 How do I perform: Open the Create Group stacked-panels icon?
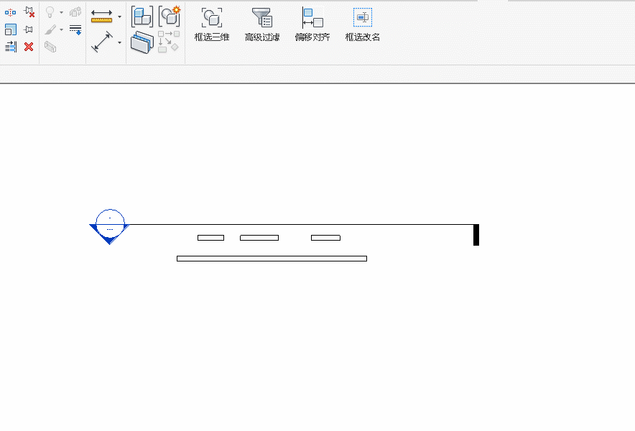[142, 42]
